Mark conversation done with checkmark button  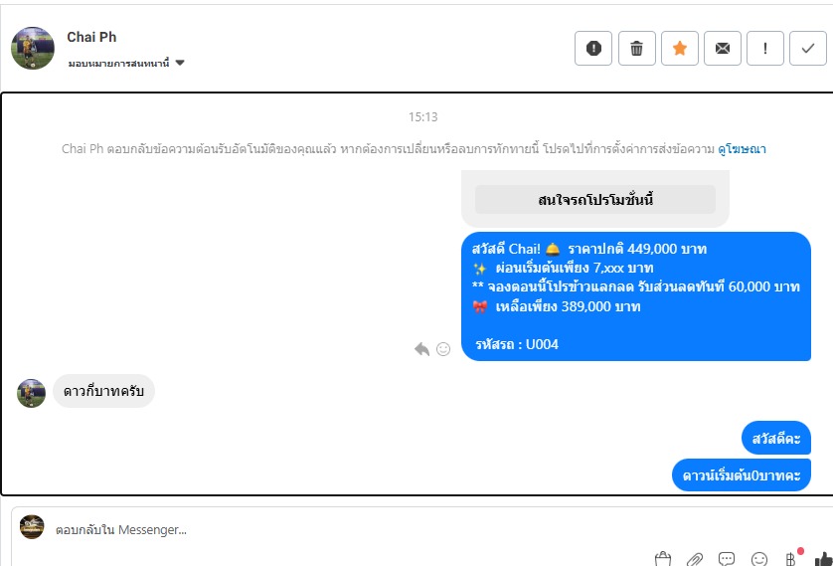point(807,49)
